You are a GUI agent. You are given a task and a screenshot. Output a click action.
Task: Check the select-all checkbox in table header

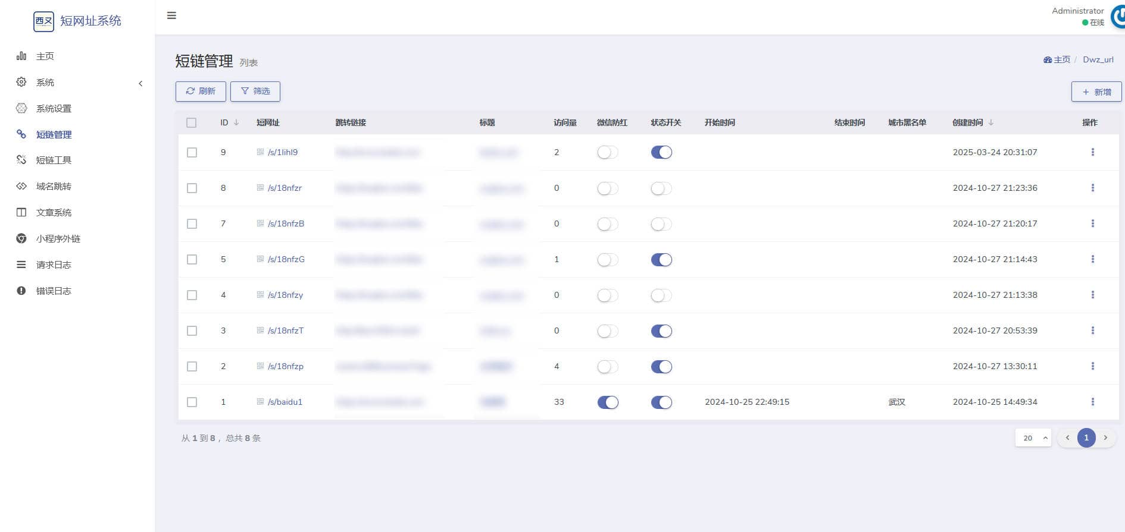[191, 122]
